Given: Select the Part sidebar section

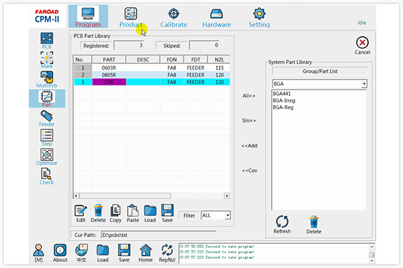Looking at the screenshot, I should coord(47,98).
